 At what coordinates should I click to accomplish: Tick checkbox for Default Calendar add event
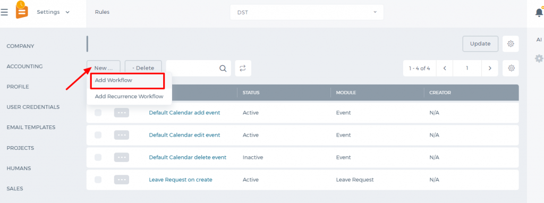click(x=98, y=113)
